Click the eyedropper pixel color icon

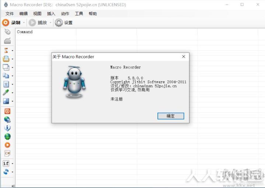coord(6,92)
